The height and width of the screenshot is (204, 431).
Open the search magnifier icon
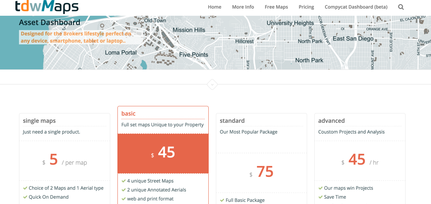pos(401,7)
